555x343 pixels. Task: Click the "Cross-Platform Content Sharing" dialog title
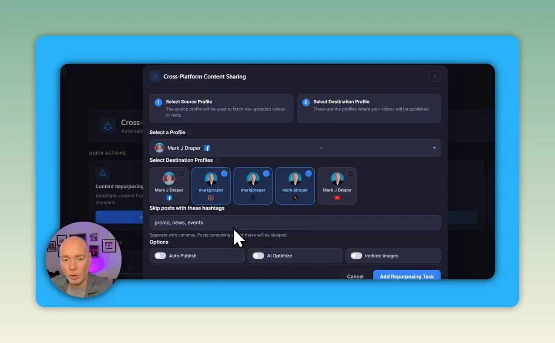(205, 77)
